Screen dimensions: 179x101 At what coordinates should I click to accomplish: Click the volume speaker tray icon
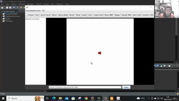[x=161, y=98]
